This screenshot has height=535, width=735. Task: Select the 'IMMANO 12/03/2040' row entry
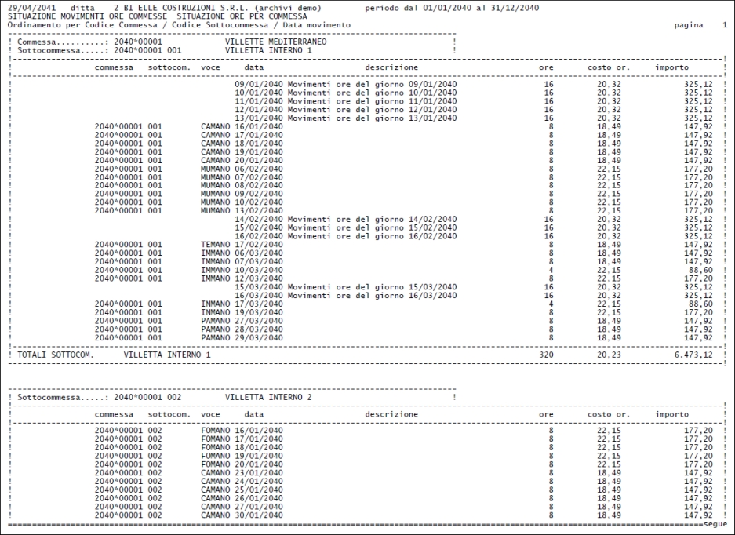pos(242,278)
